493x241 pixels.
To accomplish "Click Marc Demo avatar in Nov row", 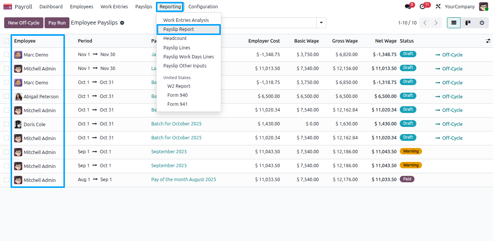I will coord(18,55).
